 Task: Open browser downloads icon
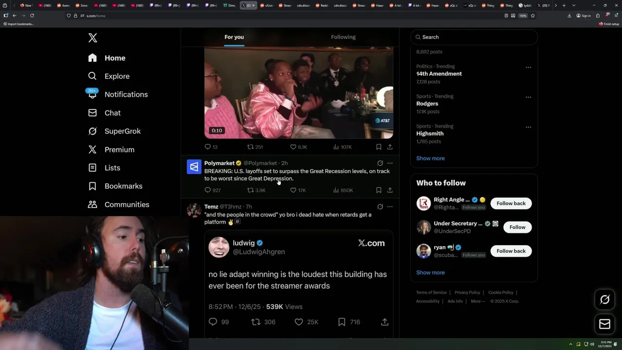tap(569, 16)
